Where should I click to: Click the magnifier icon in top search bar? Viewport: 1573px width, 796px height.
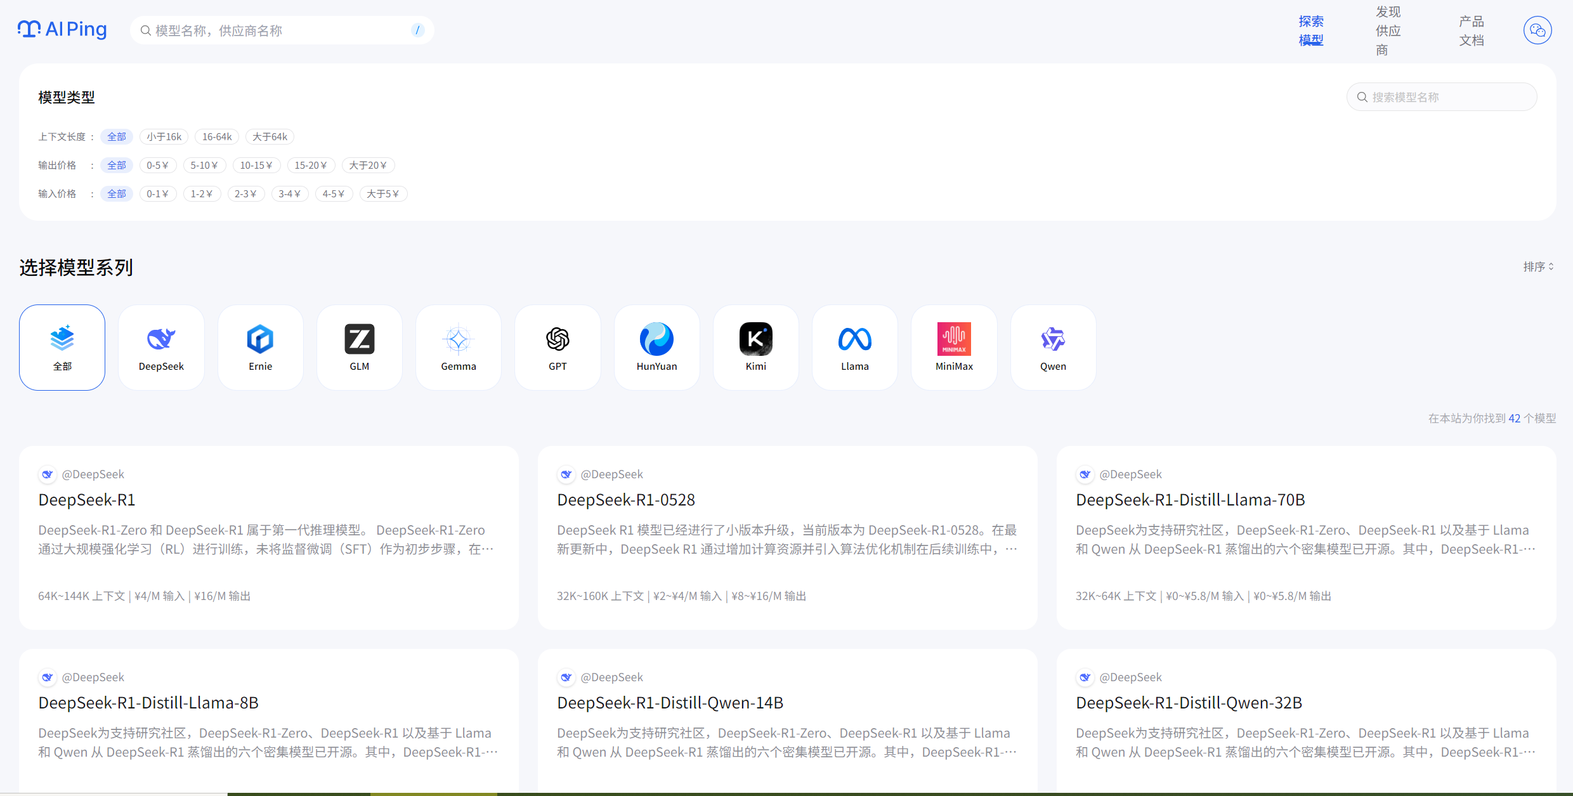pyautogui.click(x=145, y=30)
